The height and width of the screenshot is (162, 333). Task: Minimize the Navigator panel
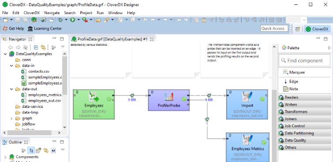[x=54, y=38]
